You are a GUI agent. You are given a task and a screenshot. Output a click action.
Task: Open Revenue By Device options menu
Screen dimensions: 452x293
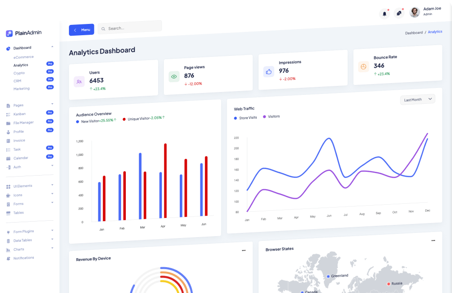pos(244,251)
